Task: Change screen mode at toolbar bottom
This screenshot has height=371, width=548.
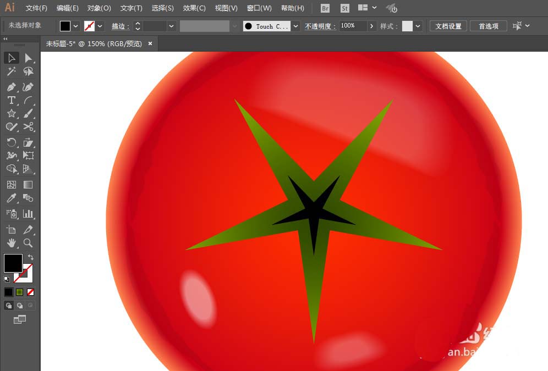Action: tap(20, 319)
